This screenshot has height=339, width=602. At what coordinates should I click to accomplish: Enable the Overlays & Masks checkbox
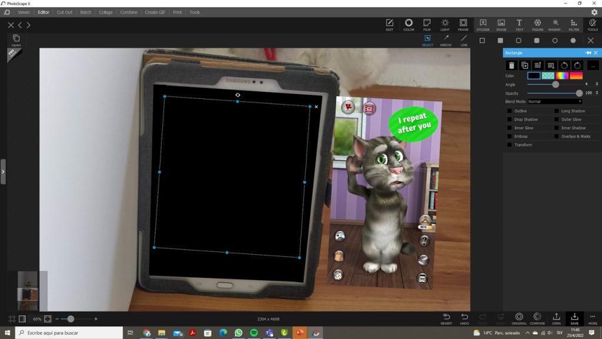tap(556, 137)
